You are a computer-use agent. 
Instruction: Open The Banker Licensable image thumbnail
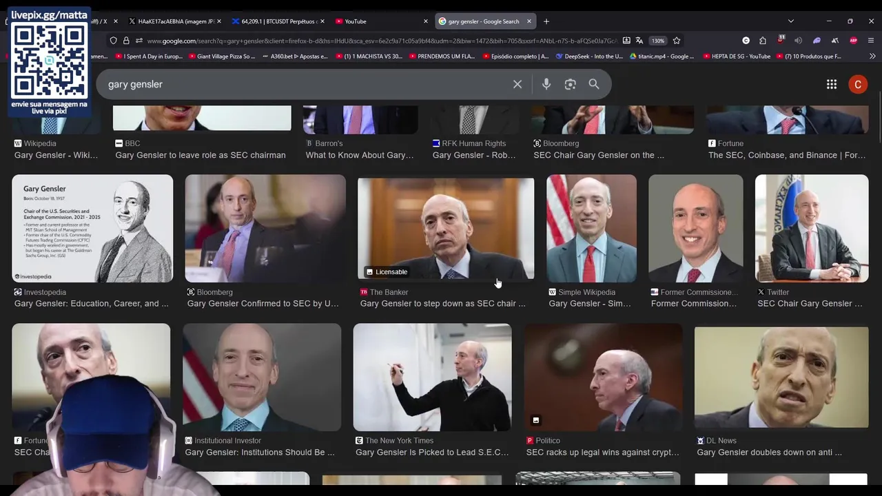[446, 228]
